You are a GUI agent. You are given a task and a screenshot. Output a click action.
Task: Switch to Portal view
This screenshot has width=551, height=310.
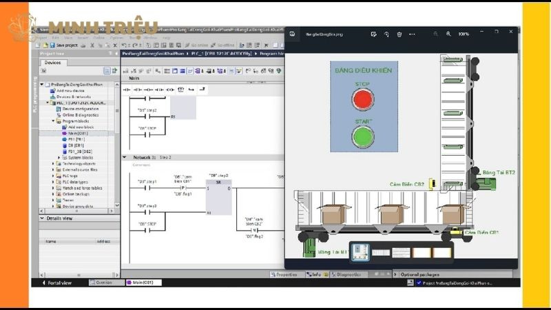click(58, 282)
